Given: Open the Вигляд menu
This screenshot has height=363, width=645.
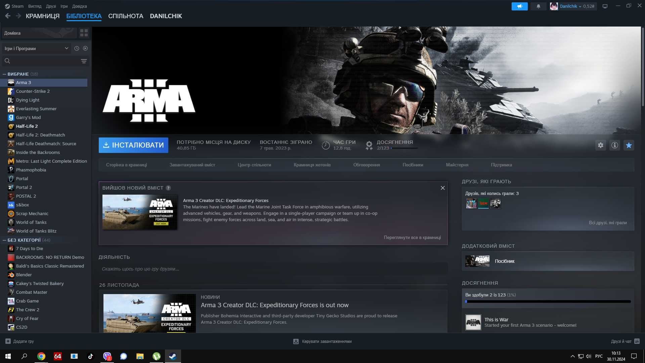Looking at the screenshot, I should click(35, 6).
